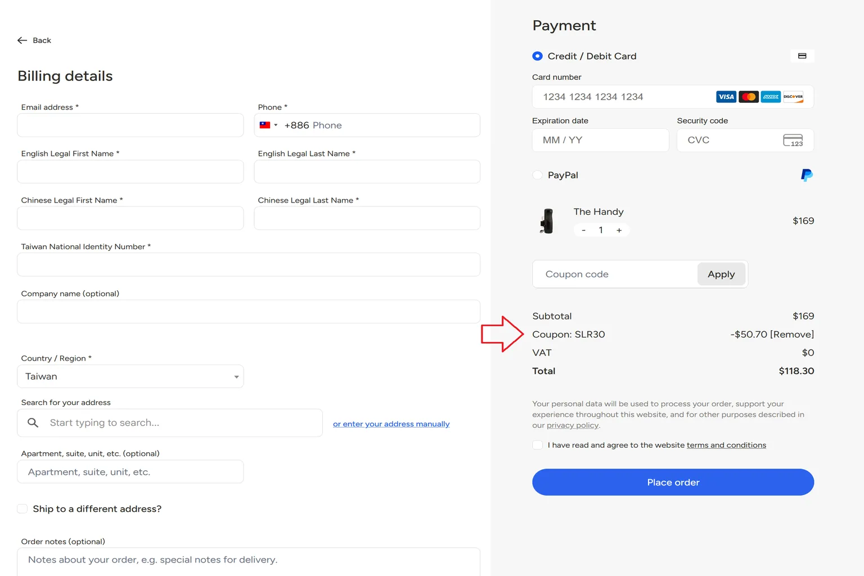Screen dimensions: 864x576
Task: Decrease The Handy quantity with minus
Action: (x=584, y=230)
